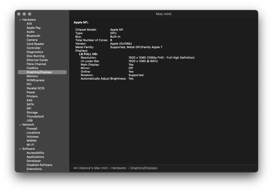This screenshot has width=273, height=192.
Task: Select Applications under Software
Action: tap(35, 157)
